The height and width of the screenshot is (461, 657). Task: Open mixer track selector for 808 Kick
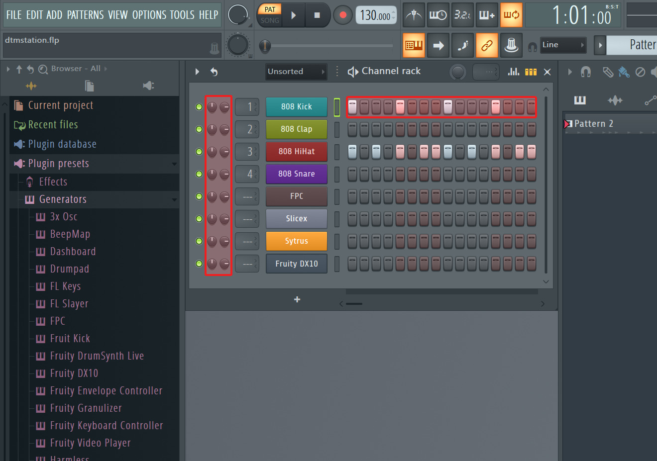tap(247, 107)
